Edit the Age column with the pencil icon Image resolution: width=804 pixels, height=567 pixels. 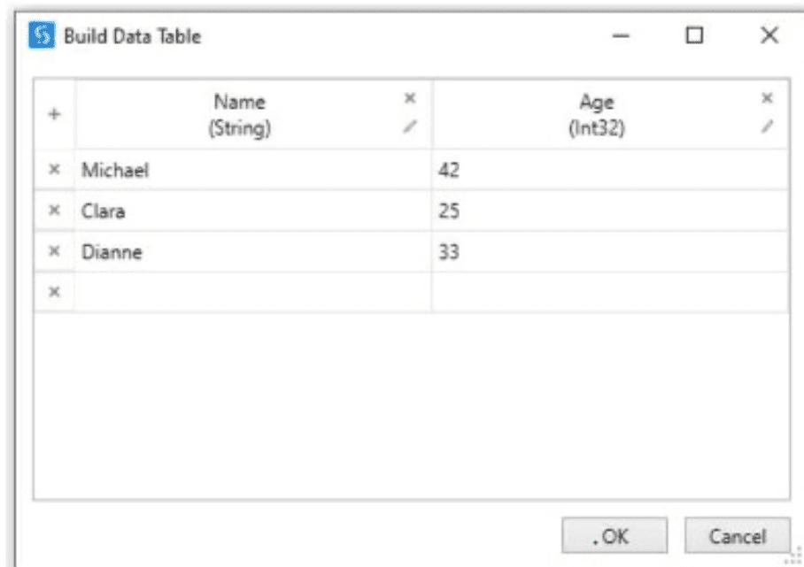tap(767, 126)
